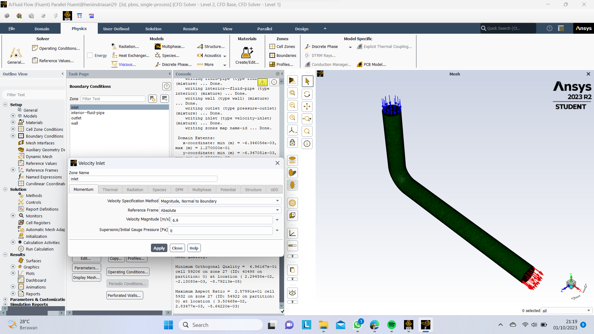
Task: Open the Radiation model settings
Action: tap(125, 46)
